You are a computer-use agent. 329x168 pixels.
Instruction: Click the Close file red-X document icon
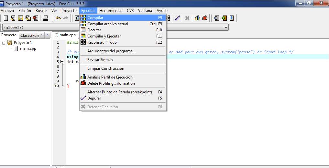click(36, 18)
